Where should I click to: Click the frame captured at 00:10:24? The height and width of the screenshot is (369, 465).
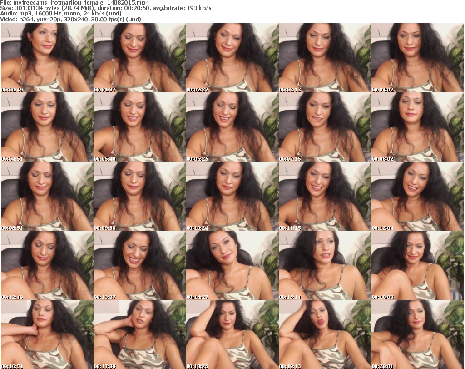[232, 196]
